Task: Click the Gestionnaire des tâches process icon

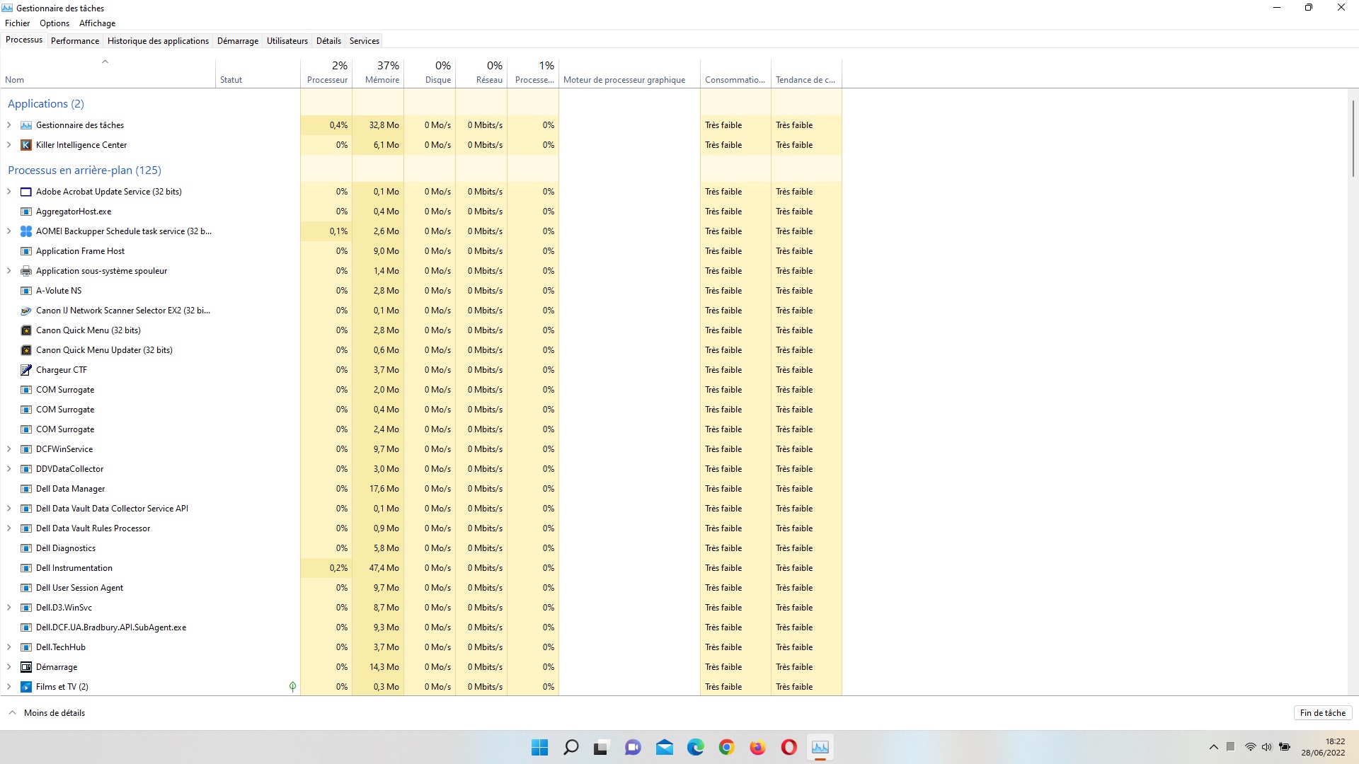Action: tap(26, 125)
